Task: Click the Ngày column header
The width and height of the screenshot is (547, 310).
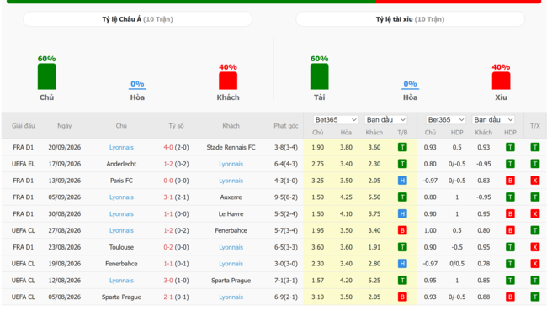Action: tap(65, 126)
